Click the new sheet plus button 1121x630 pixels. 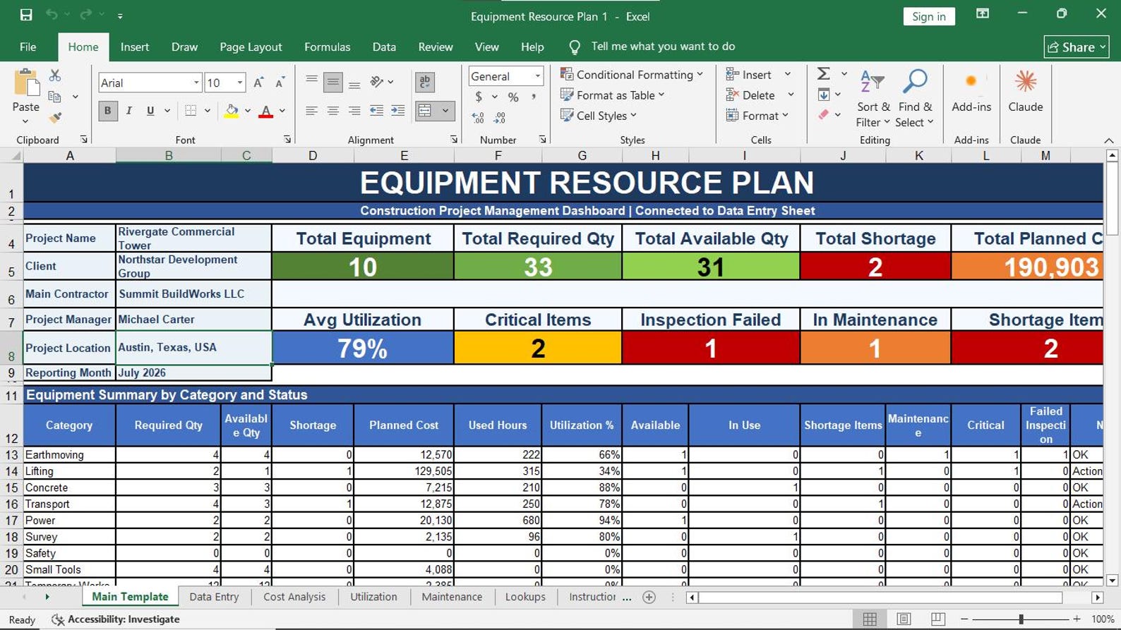point(649,597)
